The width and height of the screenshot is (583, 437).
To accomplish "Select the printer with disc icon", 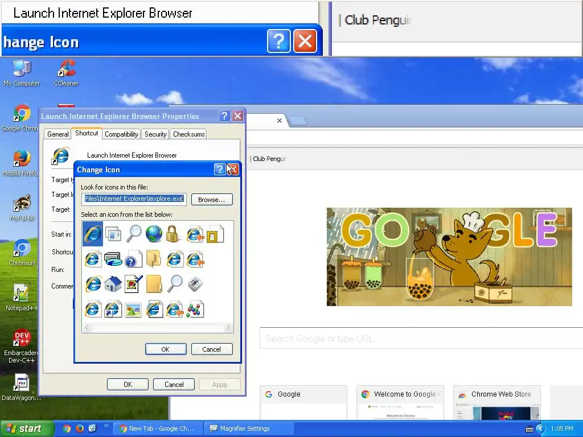I will [113, 259].
